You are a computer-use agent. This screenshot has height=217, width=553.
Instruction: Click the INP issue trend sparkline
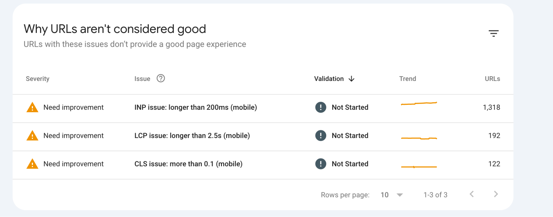pos(419,104)
